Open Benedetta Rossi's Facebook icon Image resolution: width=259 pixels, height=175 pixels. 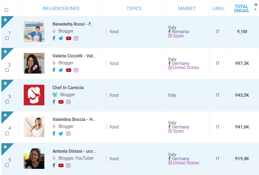pyautogui.click(x=54, y=38)
